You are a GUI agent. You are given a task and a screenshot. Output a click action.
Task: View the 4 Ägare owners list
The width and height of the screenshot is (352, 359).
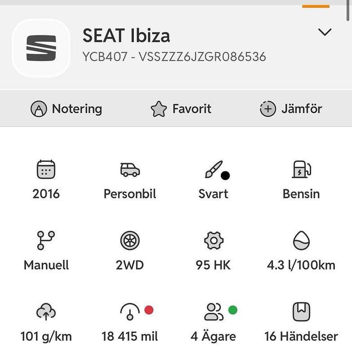click(213, 336)
